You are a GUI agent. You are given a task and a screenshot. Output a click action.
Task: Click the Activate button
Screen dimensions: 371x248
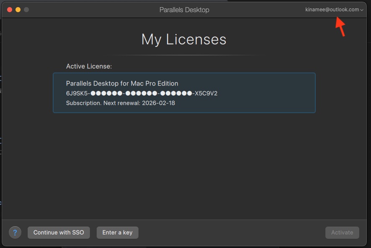342,232
